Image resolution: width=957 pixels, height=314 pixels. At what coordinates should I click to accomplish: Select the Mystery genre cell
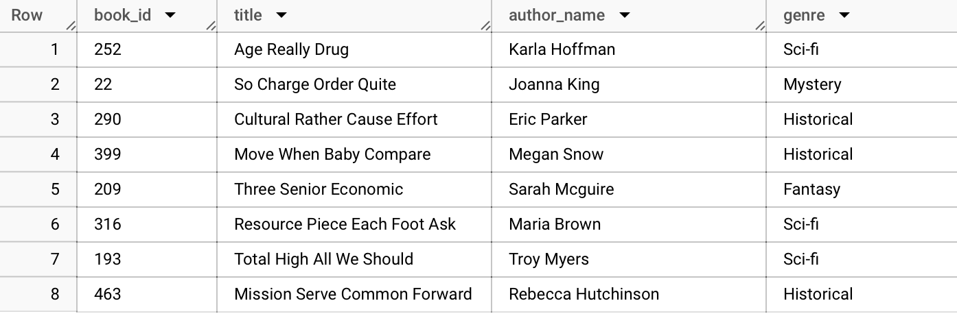(862, 84)
